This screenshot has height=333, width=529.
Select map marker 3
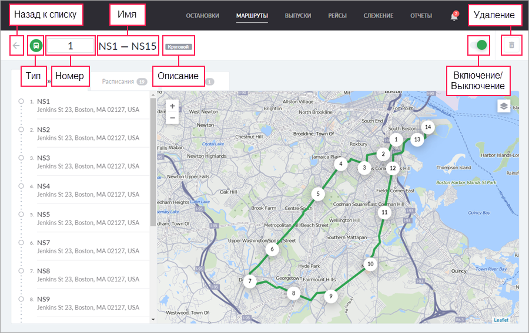[364, 168]
